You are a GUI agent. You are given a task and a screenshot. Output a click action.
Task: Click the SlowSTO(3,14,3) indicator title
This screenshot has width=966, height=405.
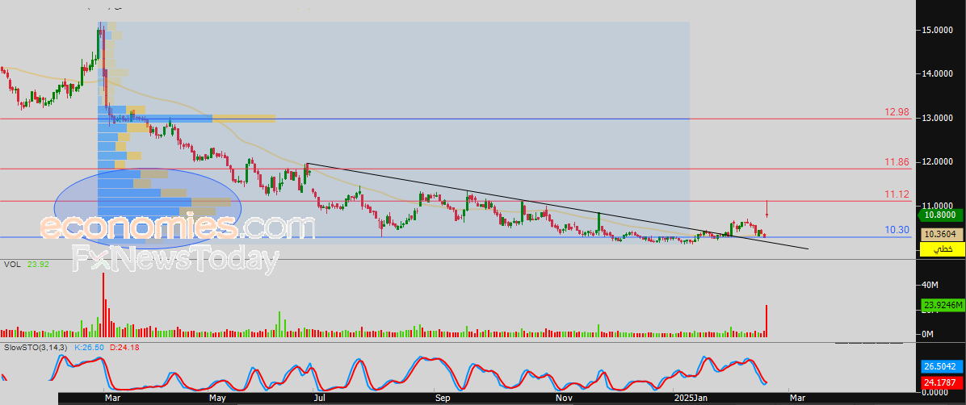(35, 348)
